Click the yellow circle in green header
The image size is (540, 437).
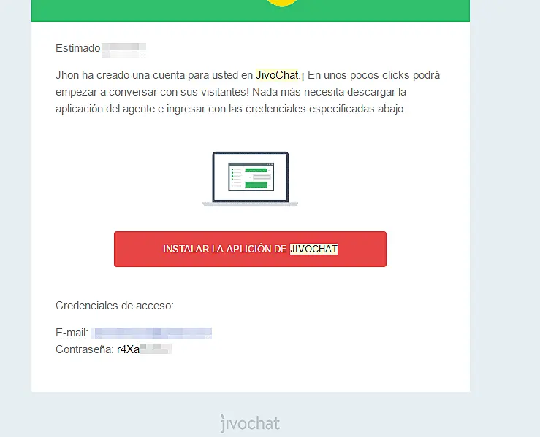282,3
